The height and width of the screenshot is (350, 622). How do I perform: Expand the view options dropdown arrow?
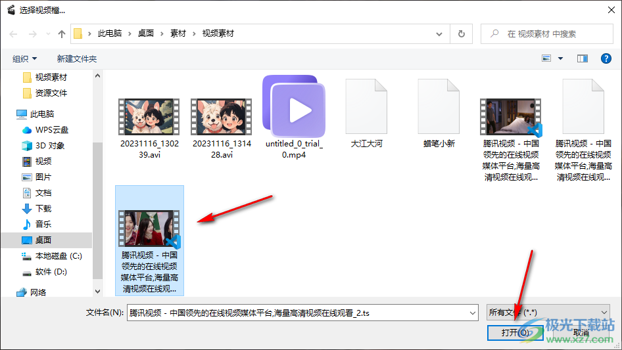[x=560, y=58]
